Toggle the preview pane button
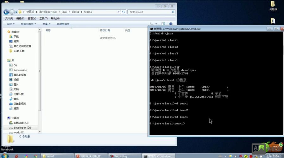The width and height of the screenshot is (284, 158). tap(163, 24)
